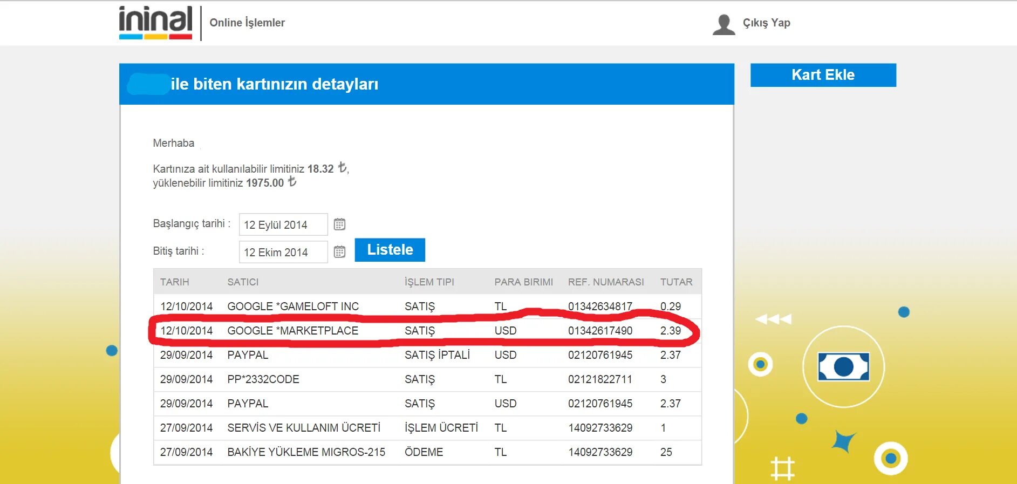This screenshot has width=1017, height=484.
Task: Open Online İşlemler link
Action: [x=247, y=23]
